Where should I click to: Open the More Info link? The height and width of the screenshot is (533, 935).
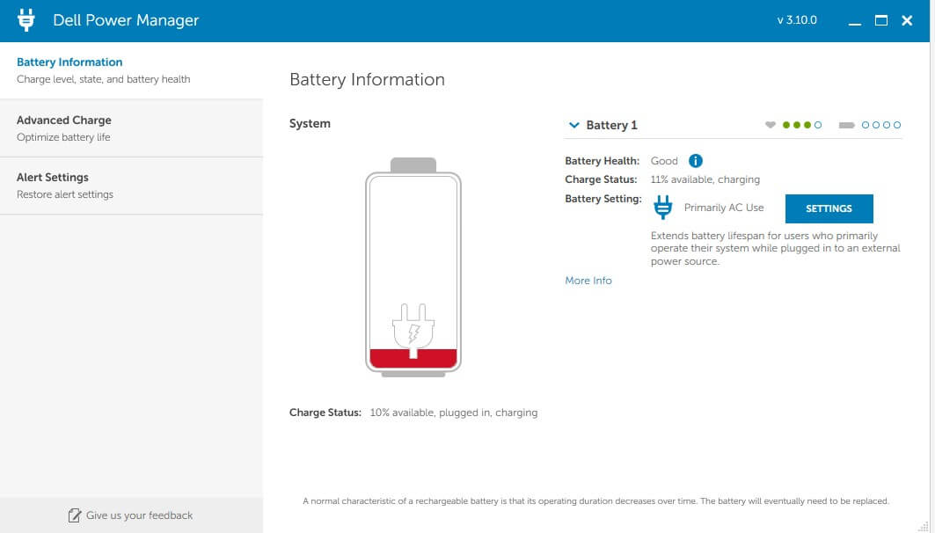[x=588, y=281]
